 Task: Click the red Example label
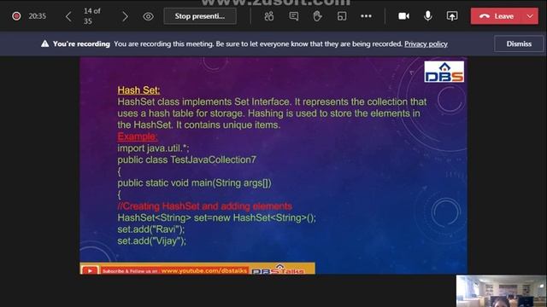pos(138,136)
